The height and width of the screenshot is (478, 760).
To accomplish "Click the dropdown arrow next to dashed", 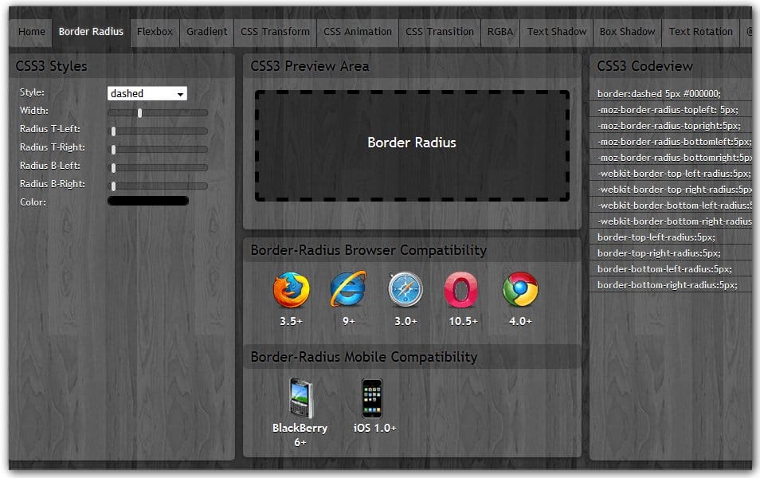I will pyautogui.click(x=180, y=93).
